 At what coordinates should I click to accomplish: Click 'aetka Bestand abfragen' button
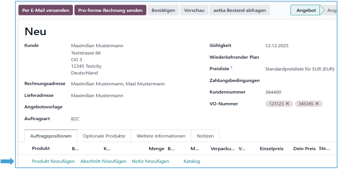tap(239, 10)
